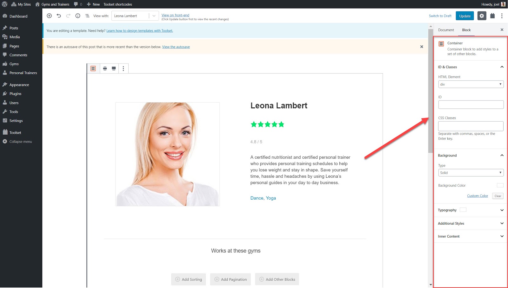Open the HTML Element dropdown
Screen dimensions: 508x288
(x=471, y=84)
